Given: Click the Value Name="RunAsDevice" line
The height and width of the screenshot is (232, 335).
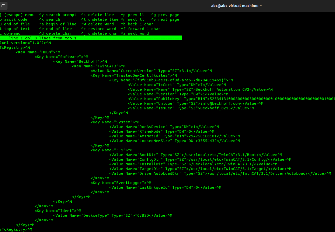Looking at the screenshot, I should pos(164,127).
